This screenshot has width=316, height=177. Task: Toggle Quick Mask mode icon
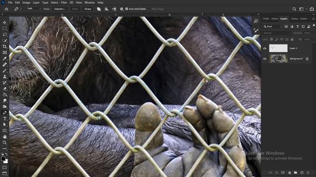4,167
